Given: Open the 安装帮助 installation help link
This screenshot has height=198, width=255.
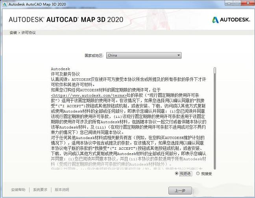Looking at the screenshot, I should (x=18, y=190).
